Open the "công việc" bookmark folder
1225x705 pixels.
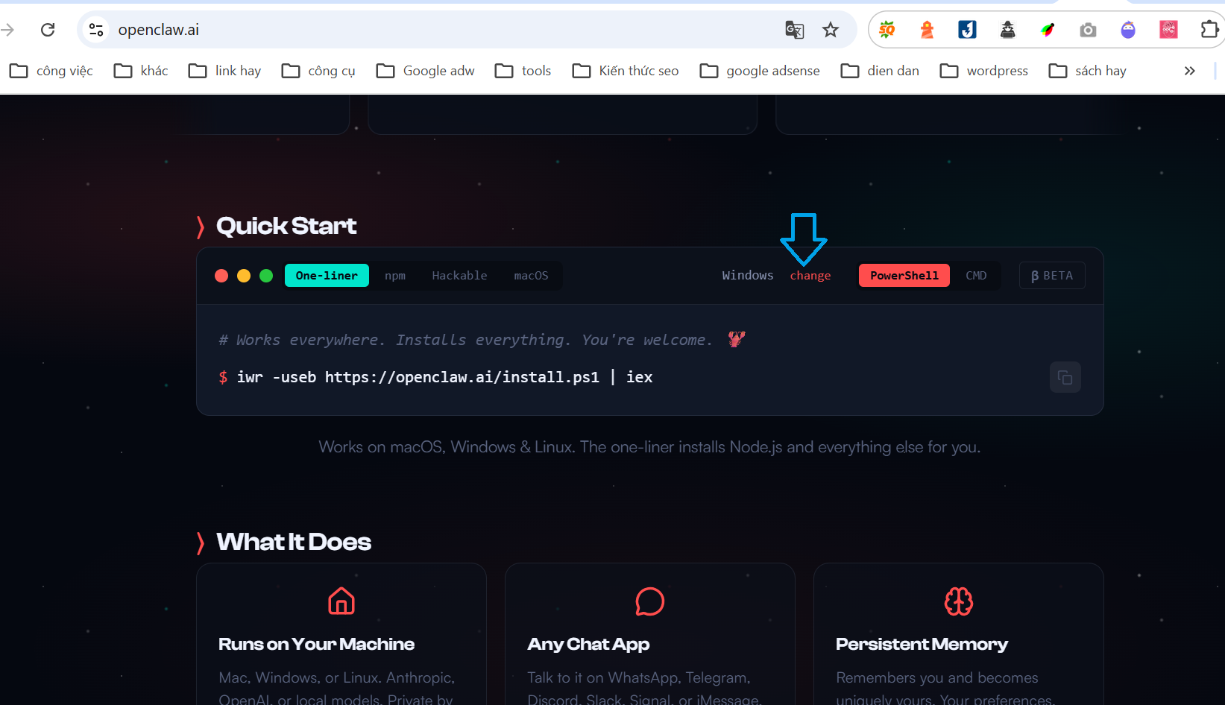tap(51, 71)
